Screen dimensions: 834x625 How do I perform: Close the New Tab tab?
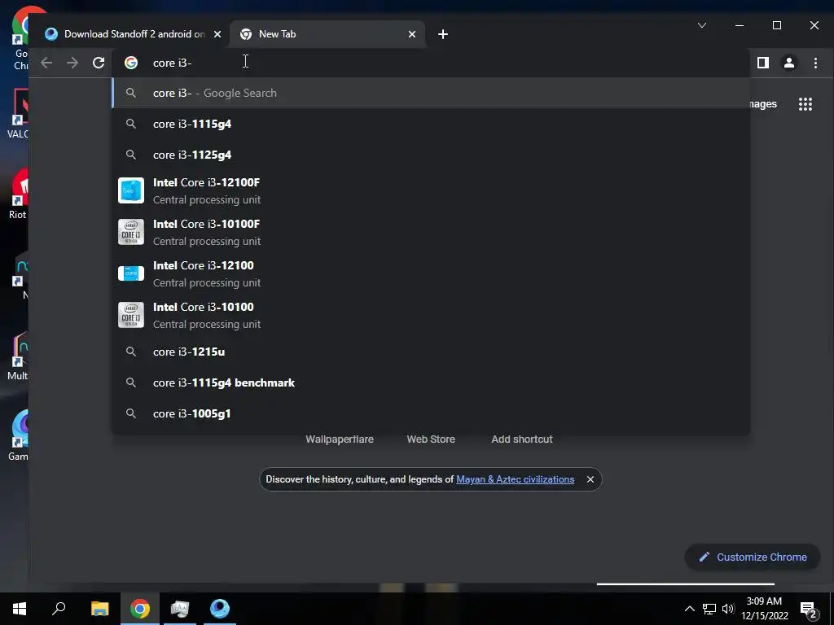pyautogui.click(x=411, y=34)
